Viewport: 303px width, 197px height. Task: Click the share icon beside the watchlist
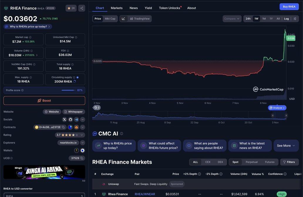click(82, 8)
